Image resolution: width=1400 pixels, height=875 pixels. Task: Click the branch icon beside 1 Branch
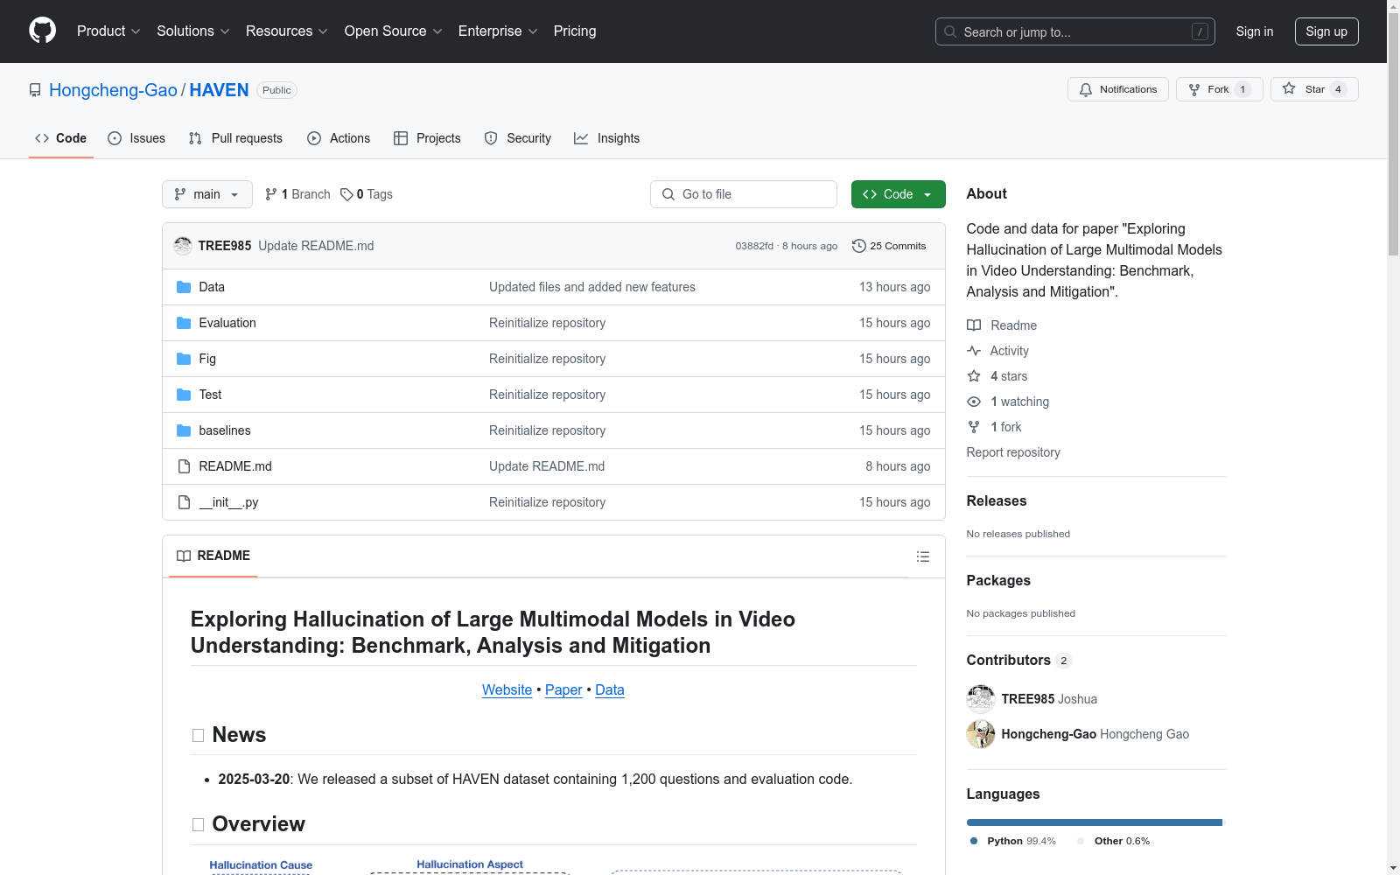coord(271,194)
